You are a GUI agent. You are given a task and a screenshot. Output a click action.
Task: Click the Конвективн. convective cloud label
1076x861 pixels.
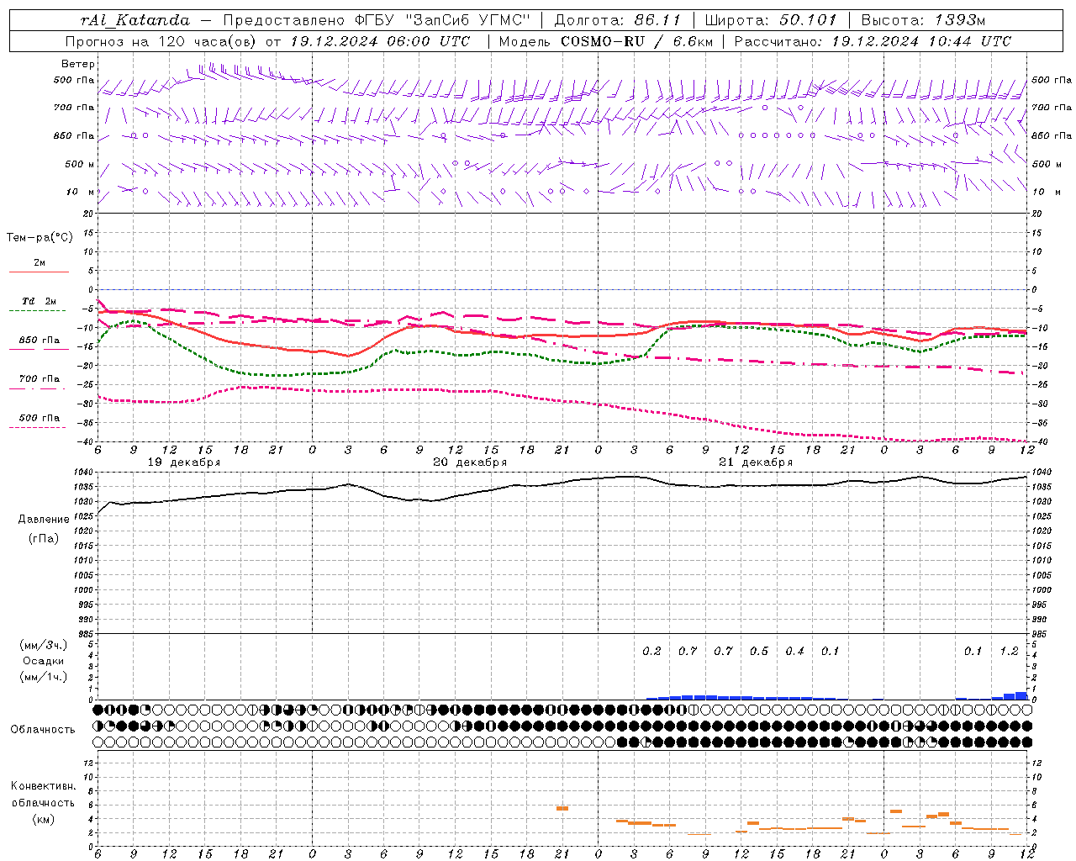(x=43, y=786)
